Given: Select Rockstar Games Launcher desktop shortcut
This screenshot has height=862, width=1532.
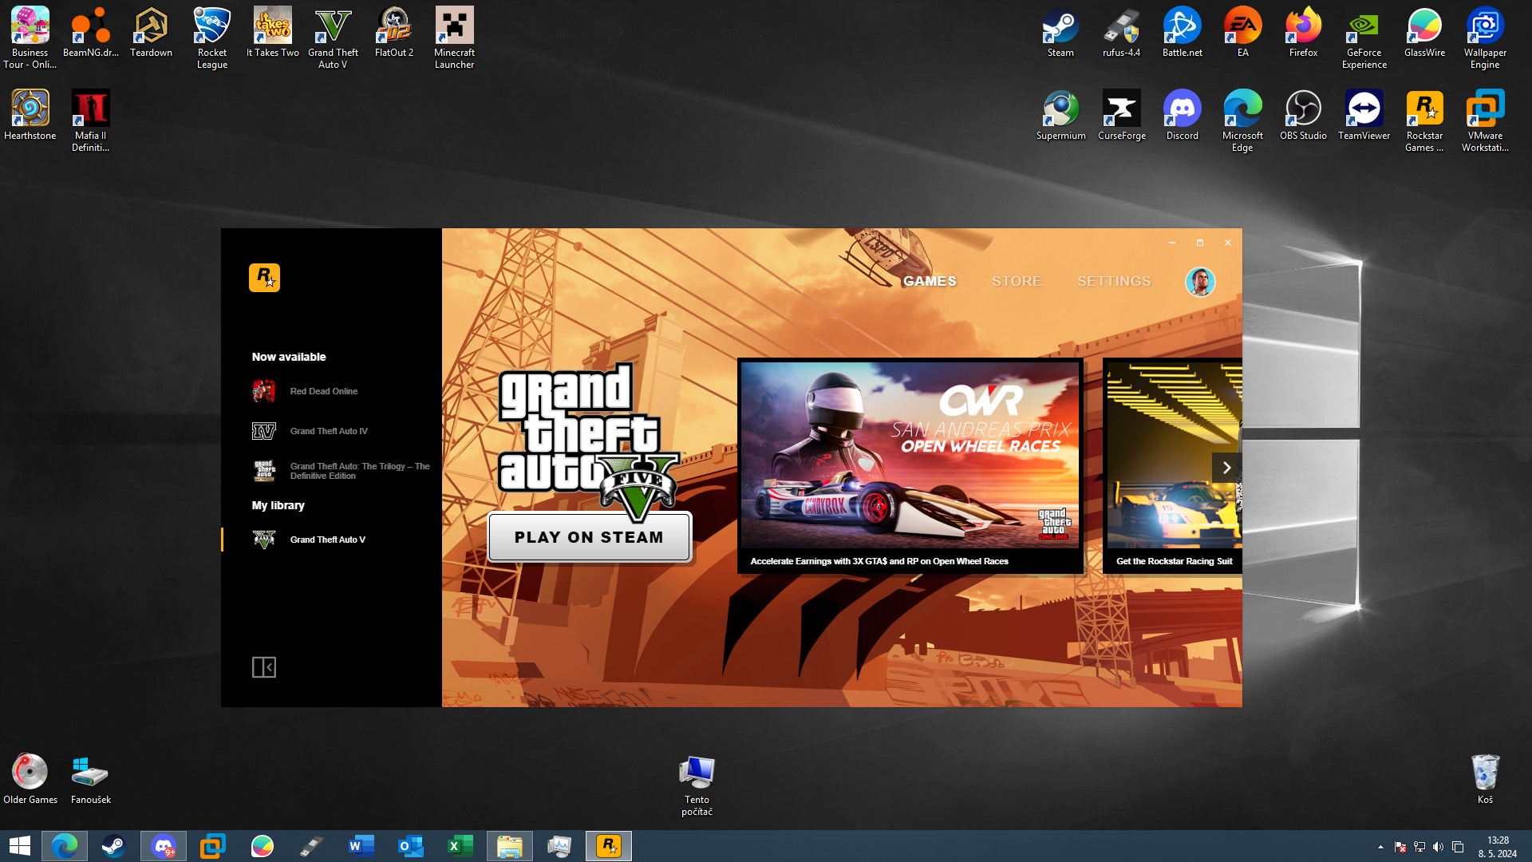Looking at the screenshot, I should tap(1425, 121).
